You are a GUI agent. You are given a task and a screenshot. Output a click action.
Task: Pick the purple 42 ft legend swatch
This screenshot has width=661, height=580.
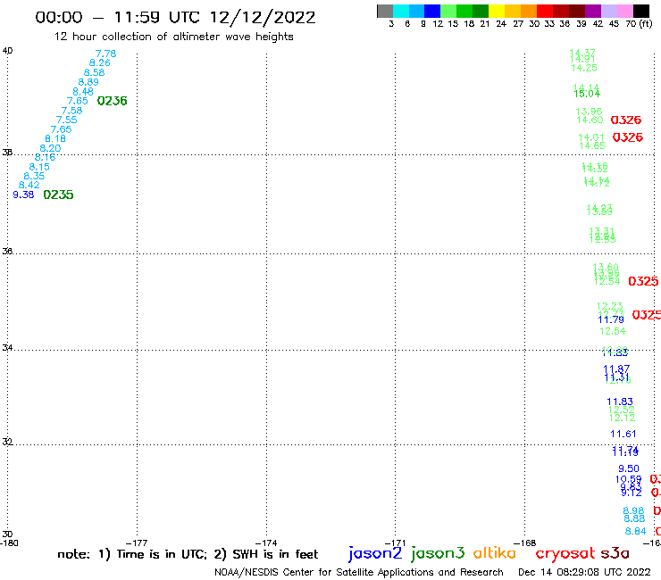[593, 11]
